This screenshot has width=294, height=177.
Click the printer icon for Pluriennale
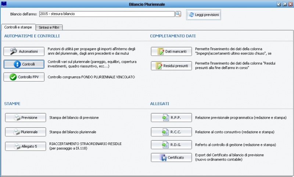pyautogui.click(x=17, y=132)
